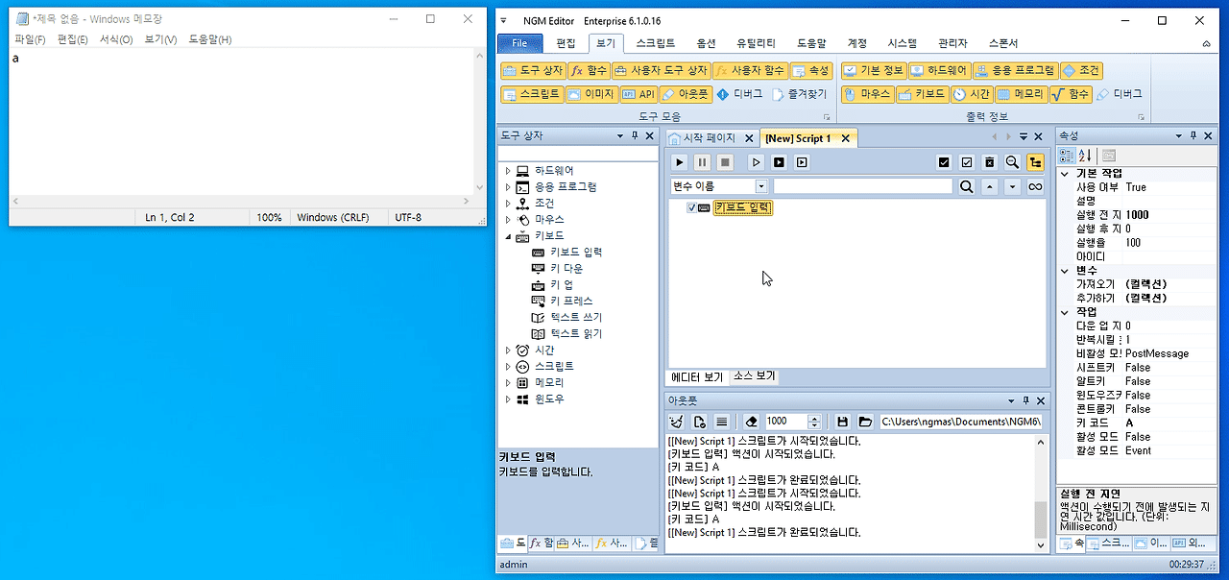Image resolution: width=1229 pixels, height=580 pixels.
Task: Click the floppy save icon in 아웃풋 toolbar
Action: pyautogui.click(x=842, y=422)
